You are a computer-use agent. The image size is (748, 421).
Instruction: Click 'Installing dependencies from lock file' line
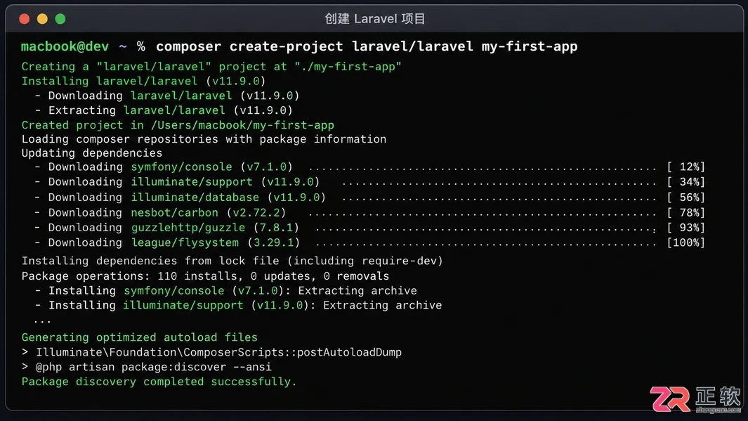pos(232,261)
